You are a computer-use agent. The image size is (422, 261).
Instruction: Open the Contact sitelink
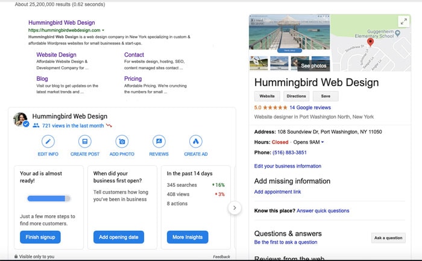coord(134,55)
